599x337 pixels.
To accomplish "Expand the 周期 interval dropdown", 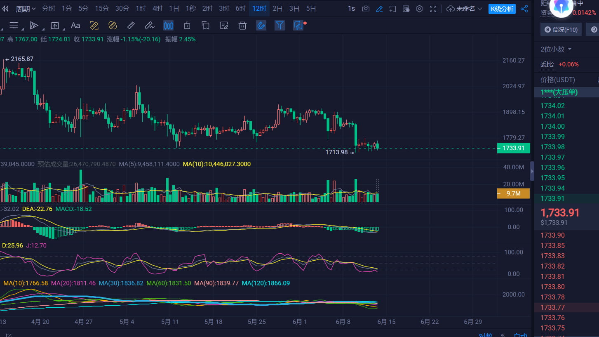I will (x=26, y=8).
